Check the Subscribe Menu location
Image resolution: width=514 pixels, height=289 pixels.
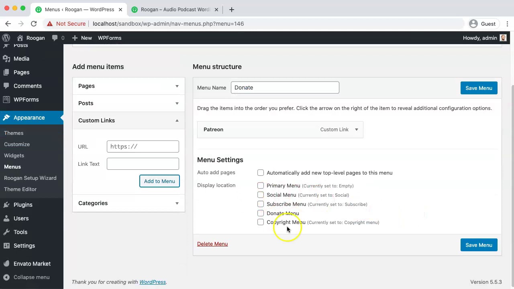(261, 204)
